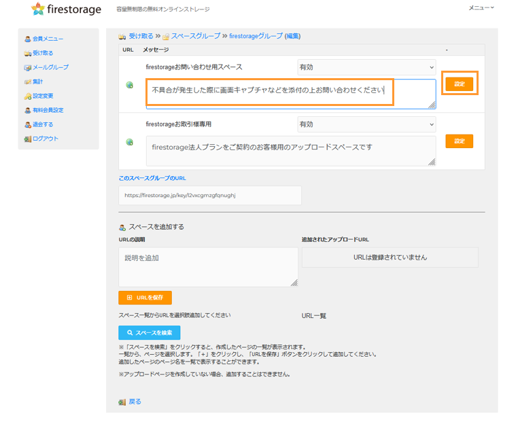This screenshot has height=422, width=518.
Task: Open 有効 dropdown for お問い合わせ用スペース
Action: coord(366,67)
